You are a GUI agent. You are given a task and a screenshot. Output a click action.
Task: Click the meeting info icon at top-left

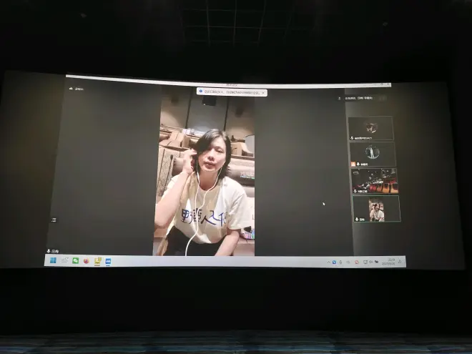click(72, 89)
